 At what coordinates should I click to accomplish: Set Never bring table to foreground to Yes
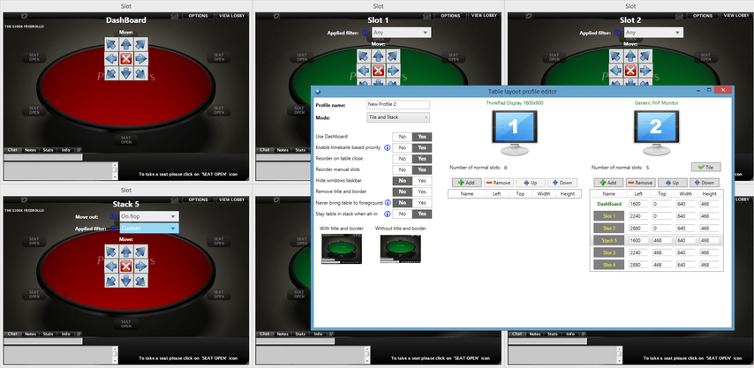point(422,203)
